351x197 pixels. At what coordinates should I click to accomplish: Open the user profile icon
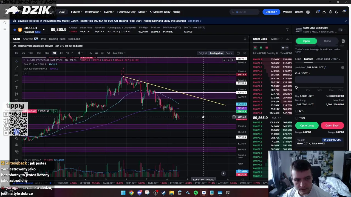tap(308, 12)
